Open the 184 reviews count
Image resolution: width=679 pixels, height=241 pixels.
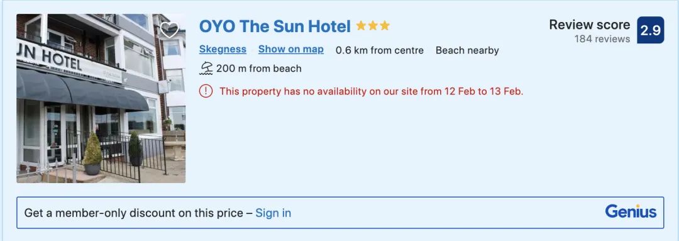point(602,39)
